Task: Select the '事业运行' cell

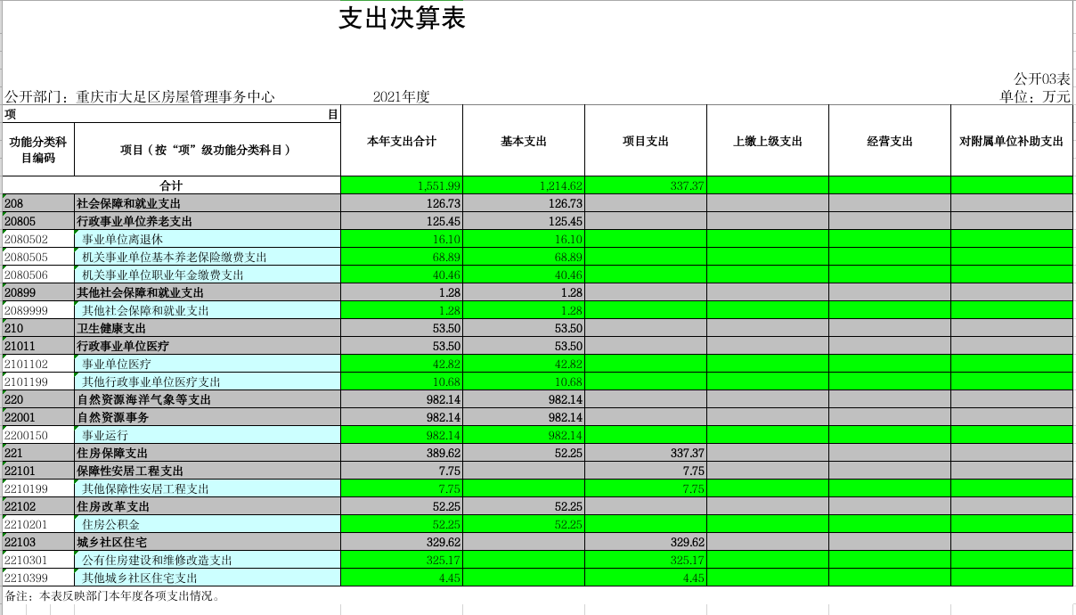Action: point(208,435)
